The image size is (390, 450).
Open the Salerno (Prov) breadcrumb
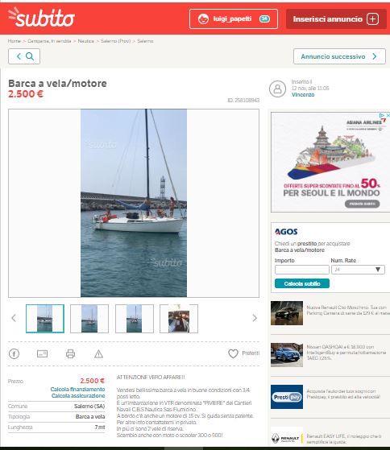tap(115, 41)
